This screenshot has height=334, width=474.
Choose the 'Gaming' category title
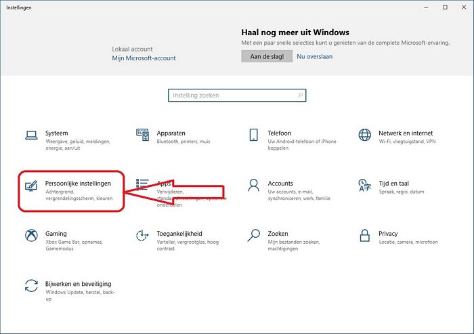point(56,234)
